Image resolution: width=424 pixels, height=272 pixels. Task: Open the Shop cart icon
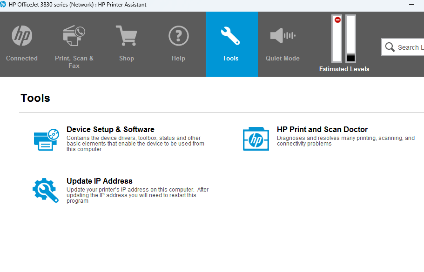tap(126, 35)
